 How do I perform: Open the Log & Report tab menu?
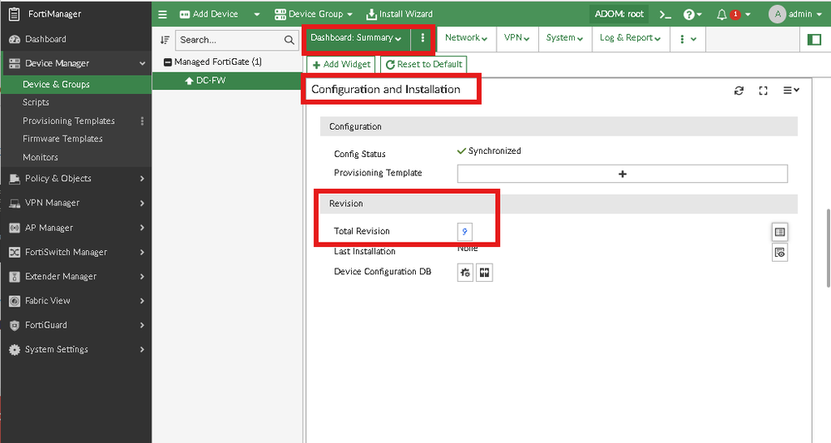[631, 38]
